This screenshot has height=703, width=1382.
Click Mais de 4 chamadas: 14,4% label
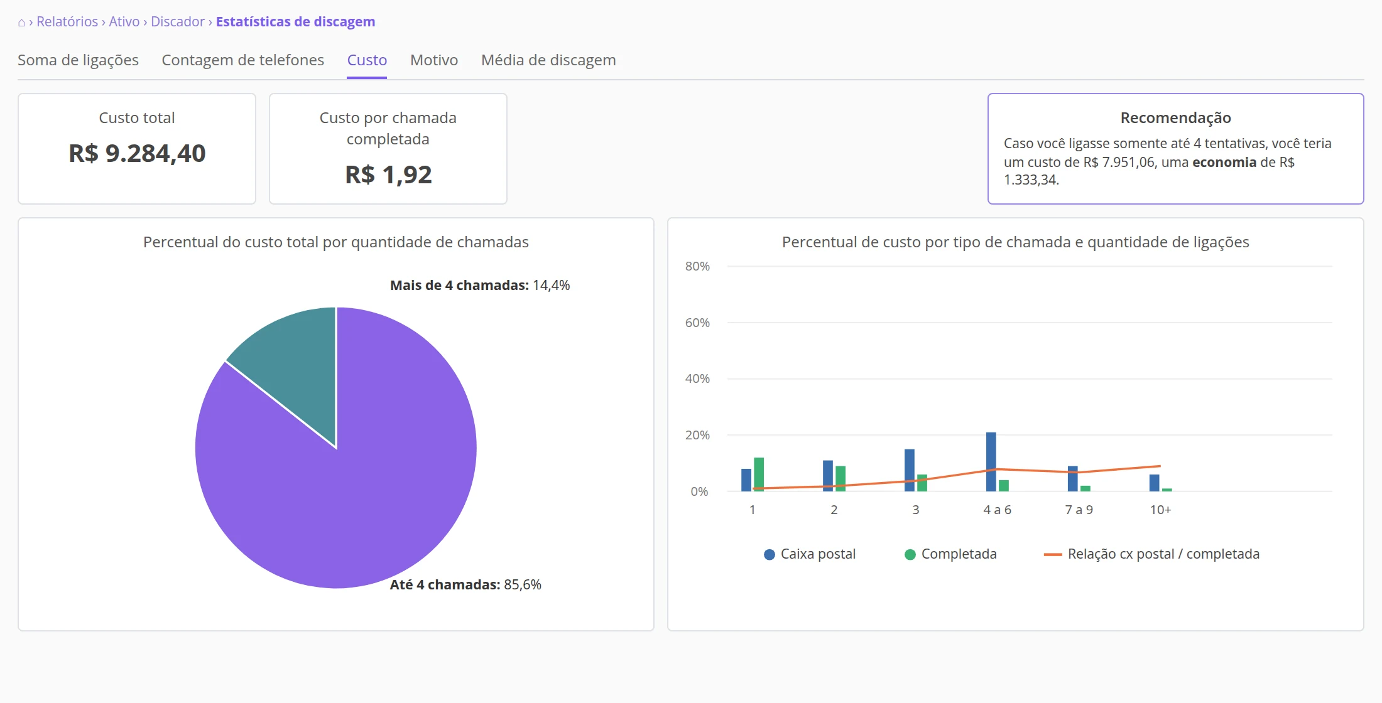click(x=480, y=286)
